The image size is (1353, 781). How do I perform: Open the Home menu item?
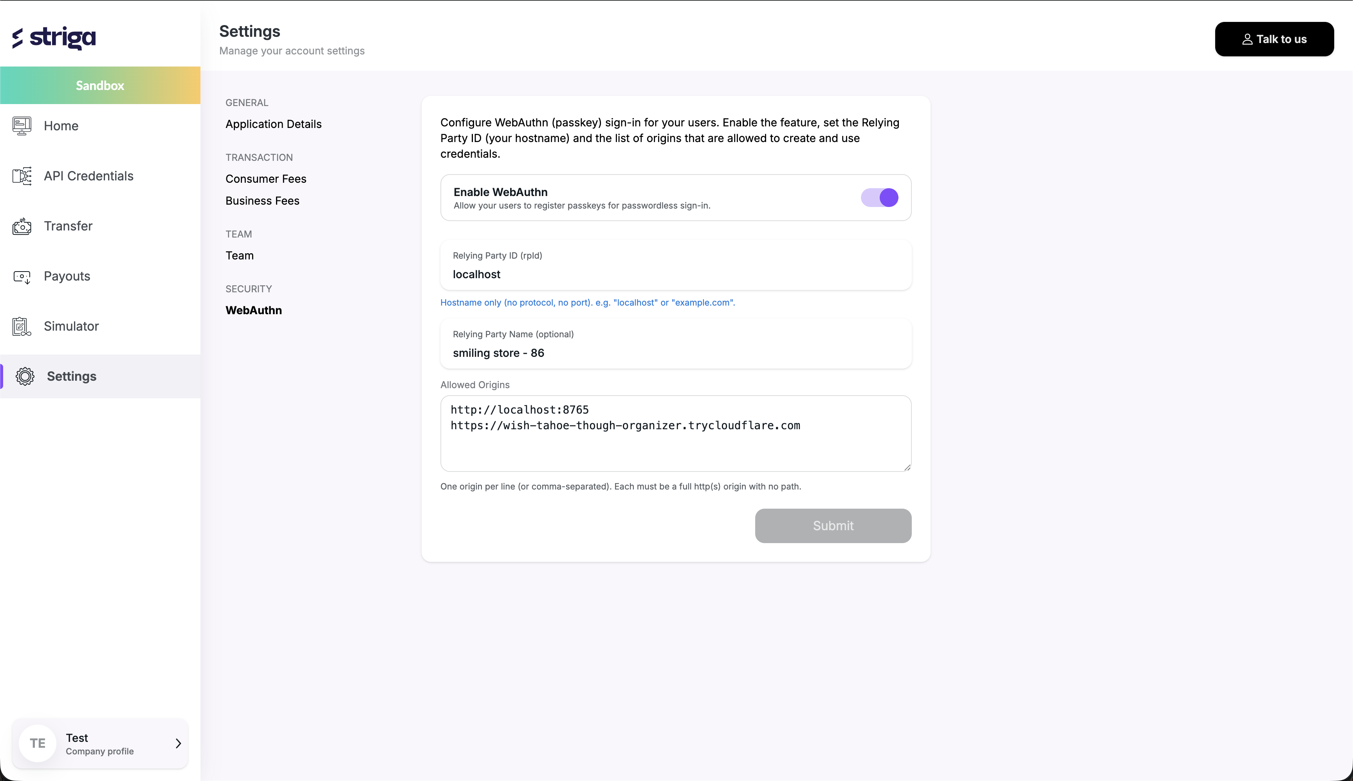point(100,126)
